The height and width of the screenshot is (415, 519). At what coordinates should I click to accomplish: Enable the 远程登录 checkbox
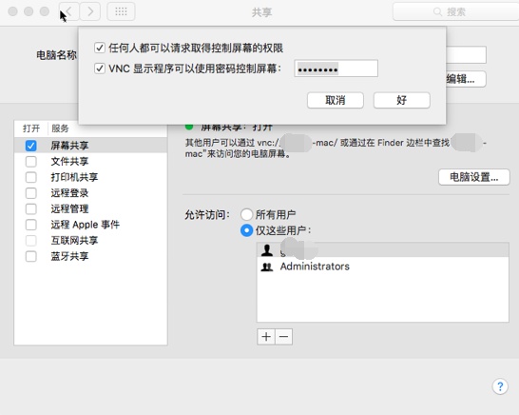[x=31, y=193]
